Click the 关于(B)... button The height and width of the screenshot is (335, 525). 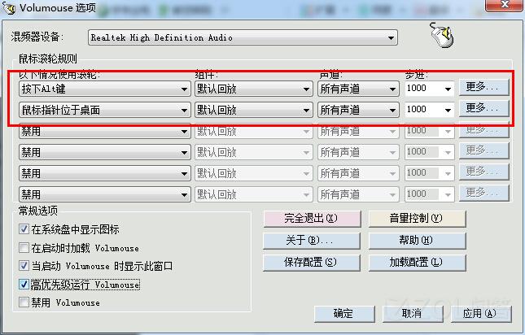tap(312, 241)
